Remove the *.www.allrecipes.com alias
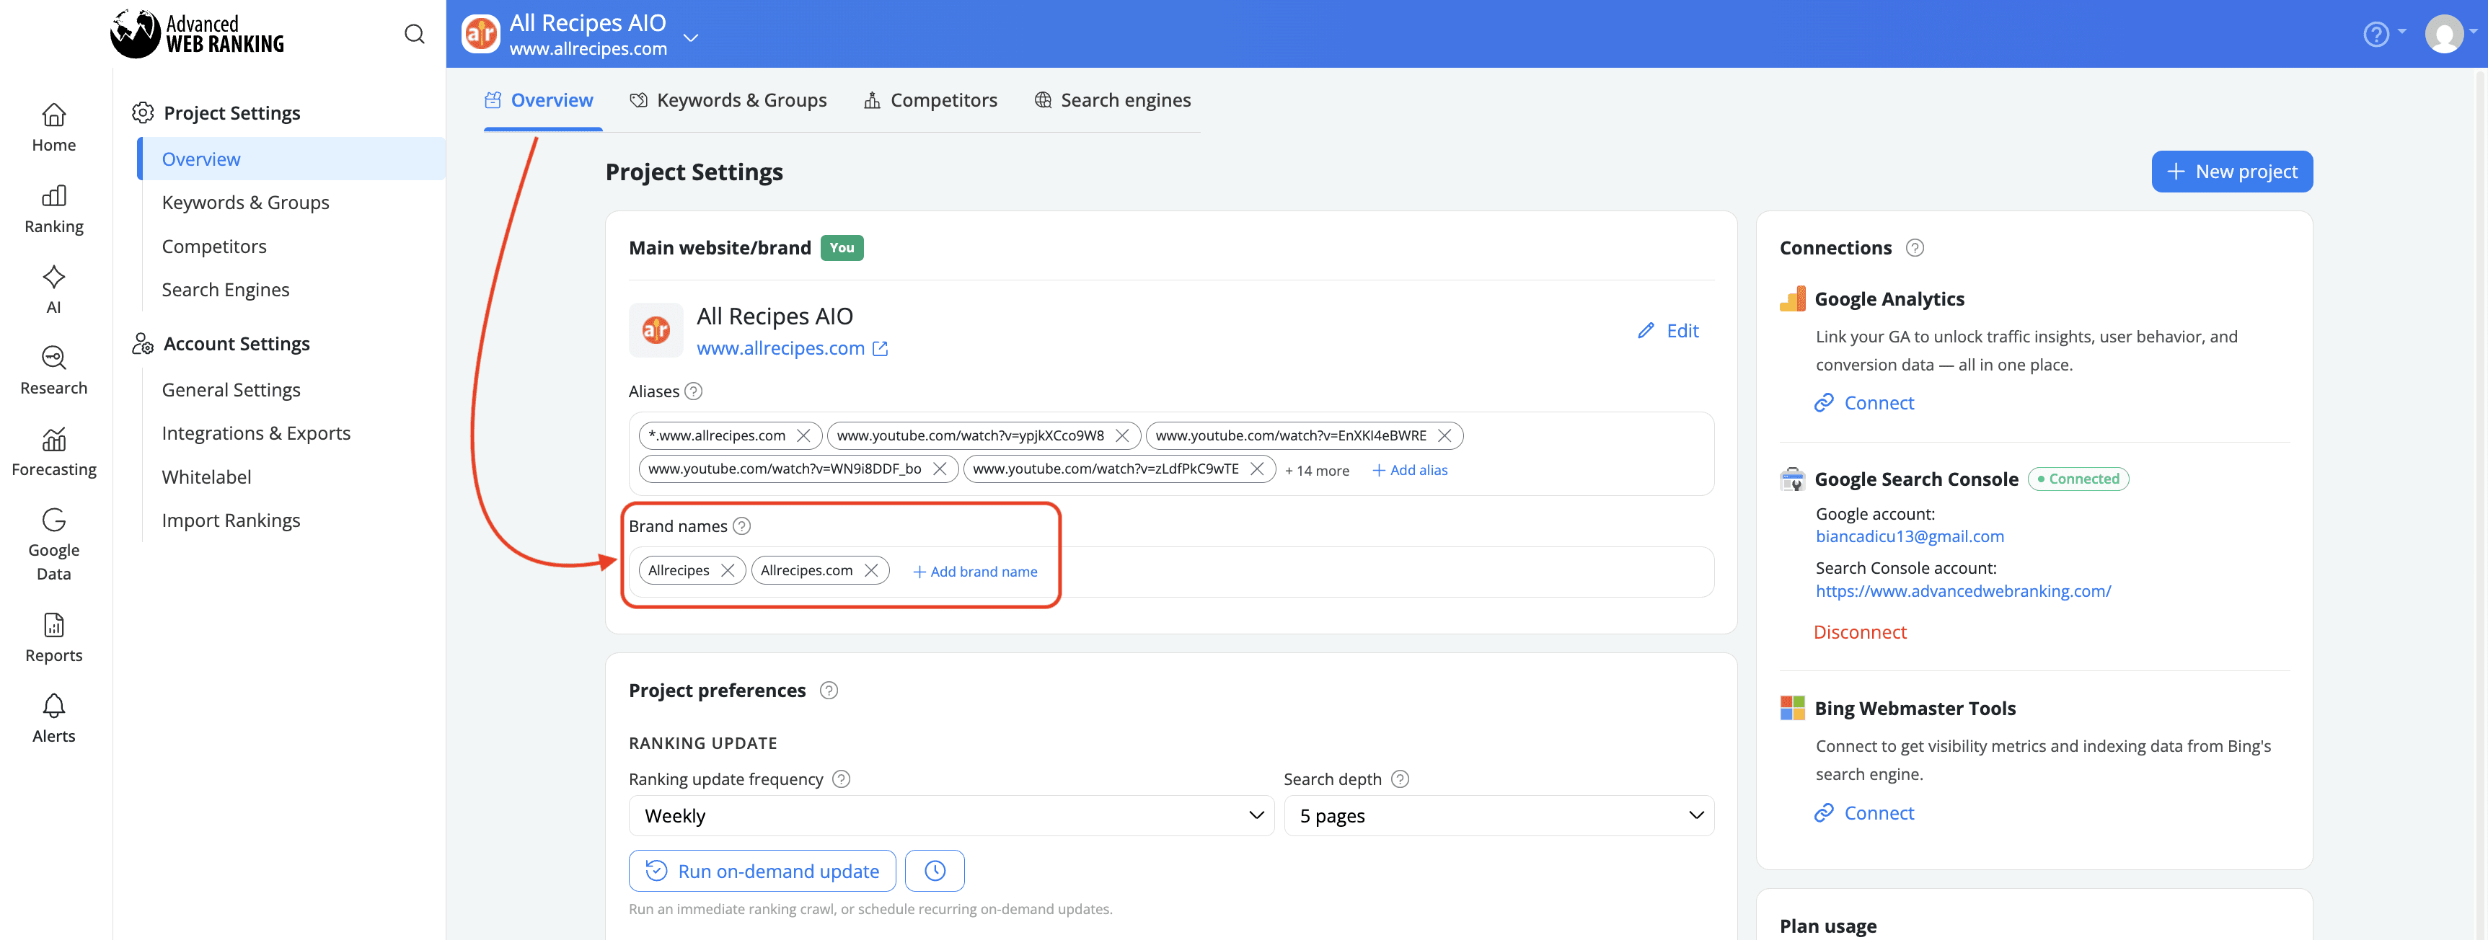Viewport: 2488px width, 940px height. point(803,436)
